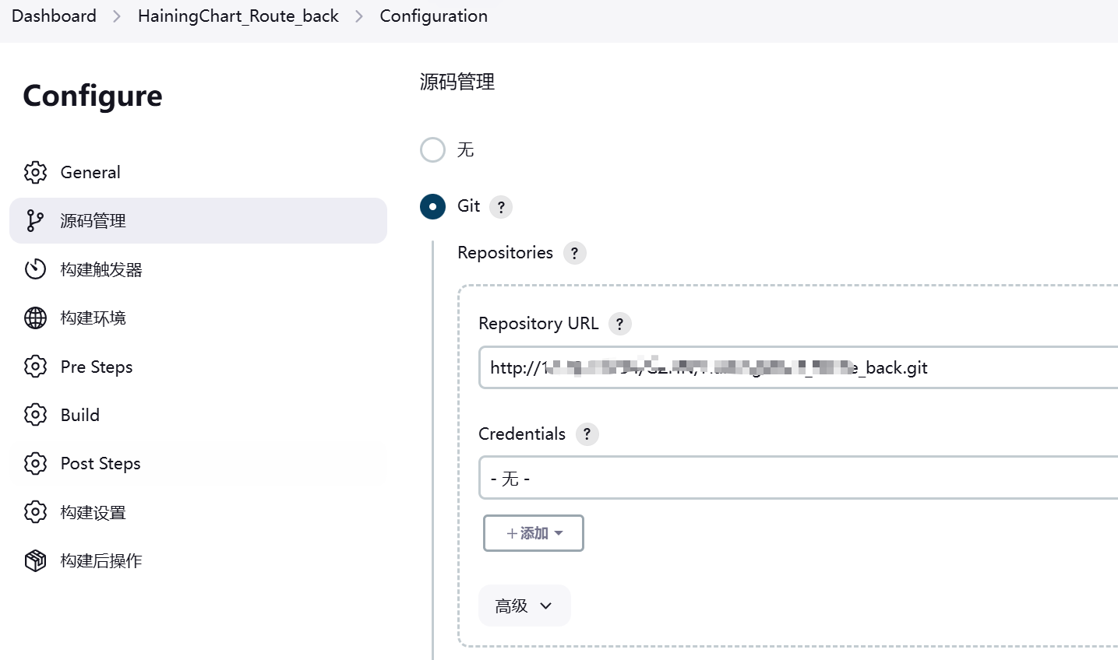Click the General gear icon in sidebar
Image resolution: width=1118 pixels, height=660 pixels.
click(35, 172)
